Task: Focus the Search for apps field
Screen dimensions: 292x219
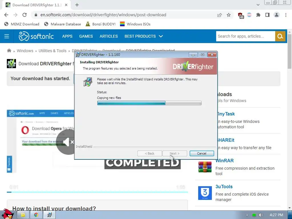Action: pos(246,36)
